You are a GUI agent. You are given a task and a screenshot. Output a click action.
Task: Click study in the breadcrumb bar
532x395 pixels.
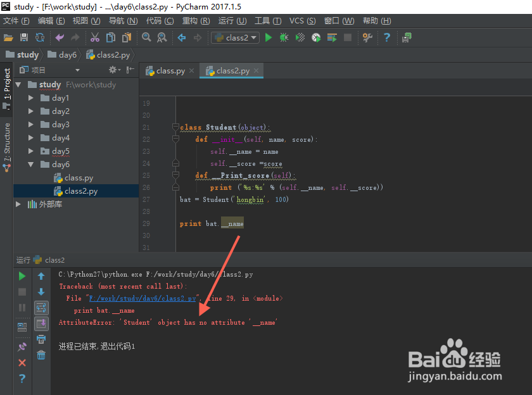pyautogui.click(x=22, y=54)
